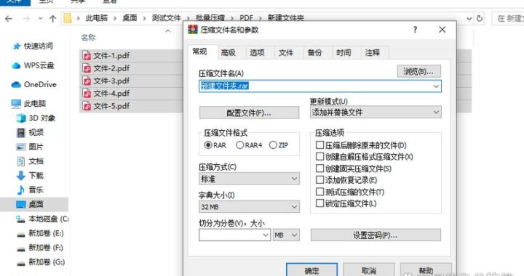
Task: Select PDF icon of 文件-4.pdf
Action: point(87,94)
